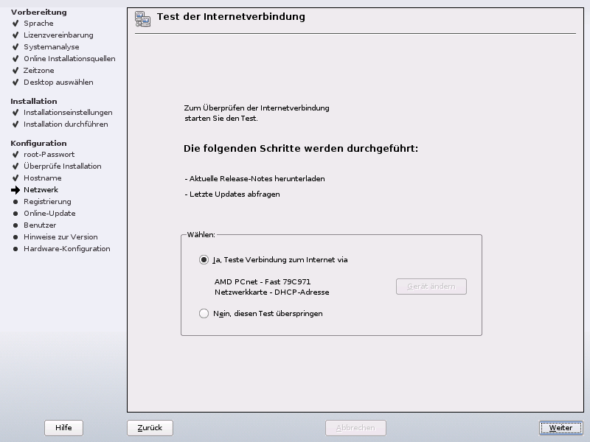
Task: Click checkmark icon beside Hostname
Action: (x=15, y=178)
